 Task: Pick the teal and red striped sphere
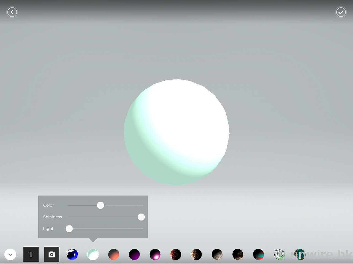(258, 255)
